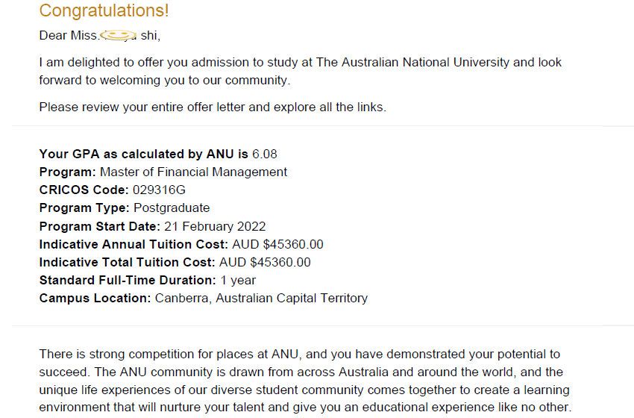Click the Master of Financial Management text
The image size is (634, 418).
coord(193,172)
